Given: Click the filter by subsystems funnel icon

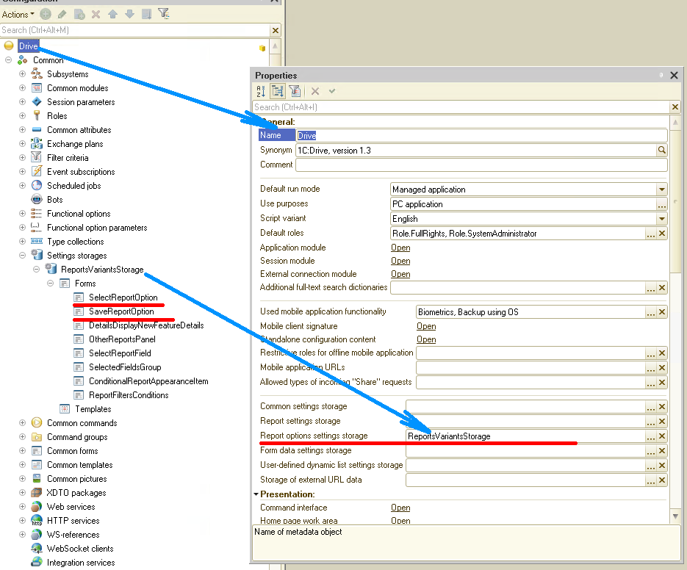Looking at the screenshot, I should pyautogui.click(x=164, y=14).
